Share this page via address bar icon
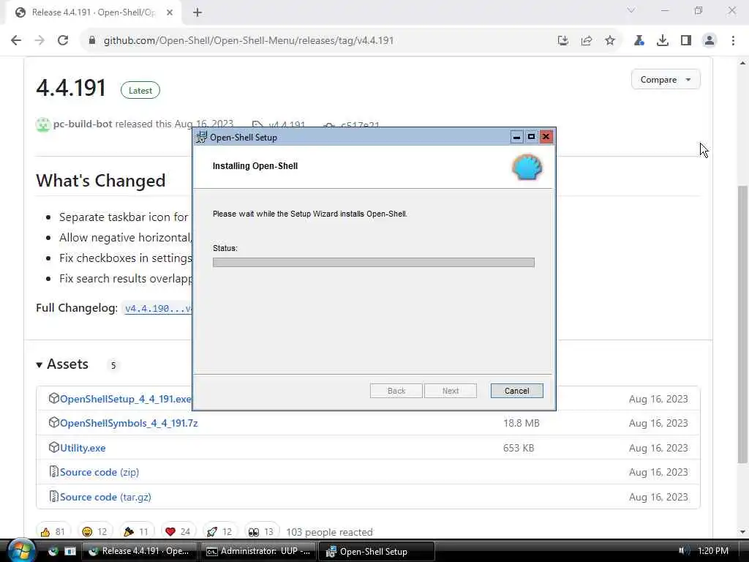The image size is (749, 562). pos(587,41)
